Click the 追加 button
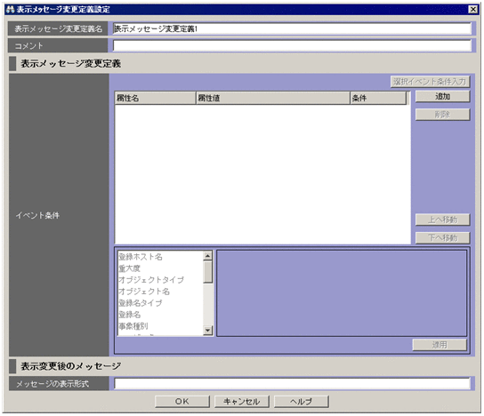This screenshot has height=416, width=484. pos(442,97)
